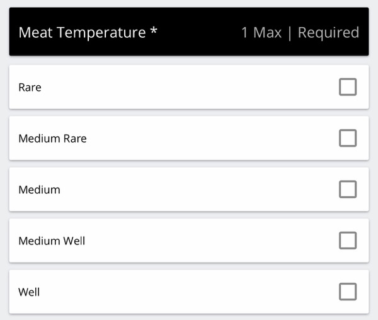
Task: Click blank area of the Well card
Action: point(189,292)
